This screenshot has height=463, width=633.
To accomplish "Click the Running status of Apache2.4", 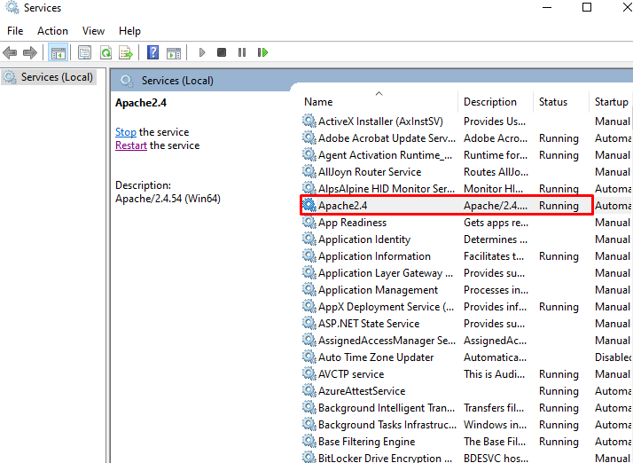I will coord(559,206).
